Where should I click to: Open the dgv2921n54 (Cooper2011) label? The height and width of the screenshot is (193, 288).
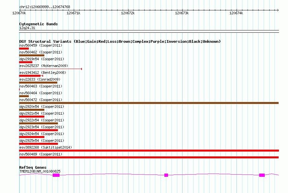[42, 113]
